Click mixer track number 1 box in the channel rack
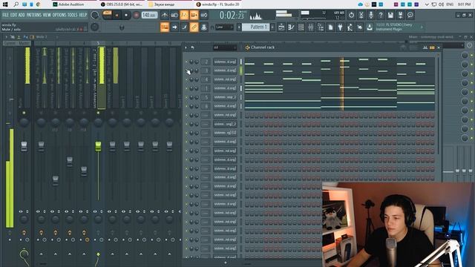The image size is (475, 267). click(206, 88)
